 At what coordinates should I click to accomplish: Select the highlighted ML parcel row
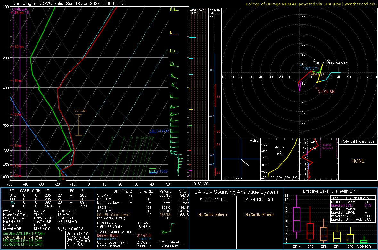click(48, 202)
